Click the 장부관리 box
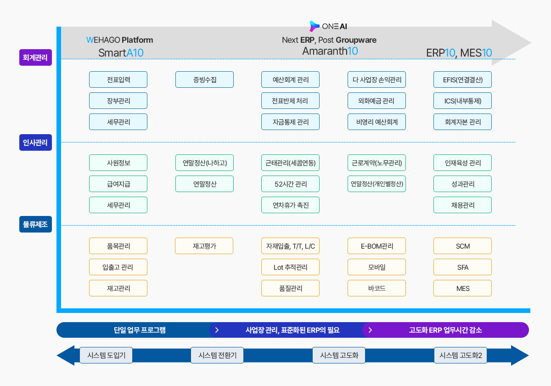 click(x=118, y=101)
